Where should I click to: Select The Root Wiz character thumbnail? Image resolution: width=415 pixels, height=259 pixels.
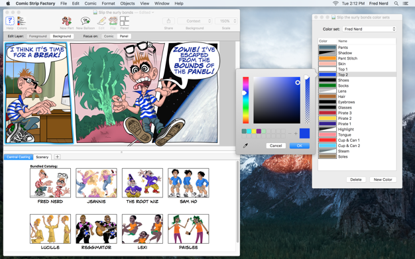coord(143,183)
